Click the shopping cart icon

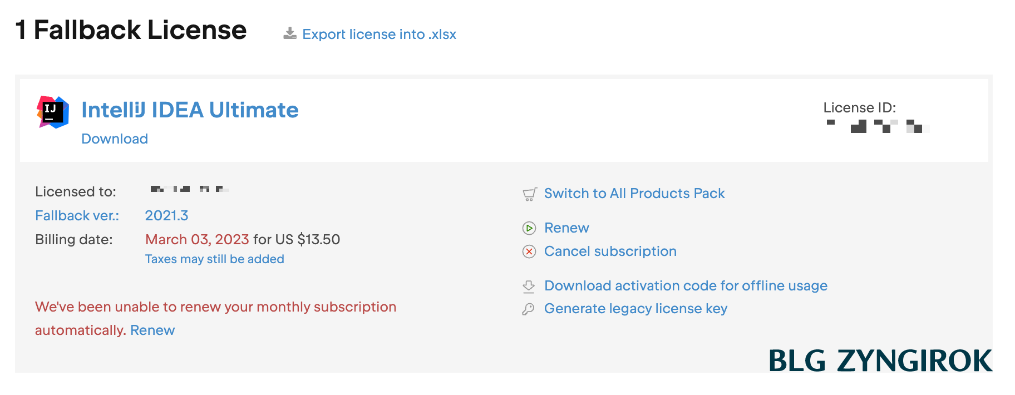point(529,194)
